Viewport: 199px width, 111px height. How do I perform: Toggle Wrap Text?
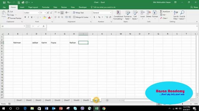click(78, 13)
